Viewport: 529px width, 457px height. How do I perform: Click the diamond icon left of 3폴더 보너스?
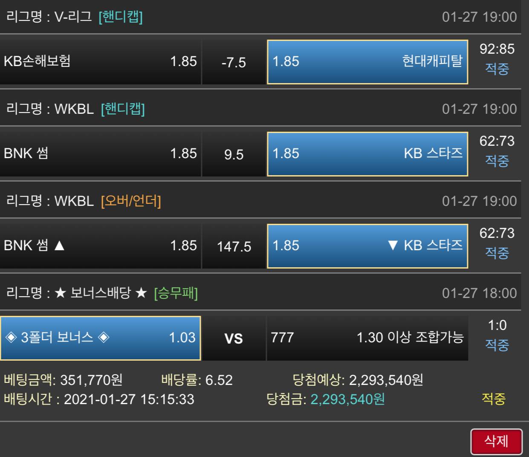11,337
